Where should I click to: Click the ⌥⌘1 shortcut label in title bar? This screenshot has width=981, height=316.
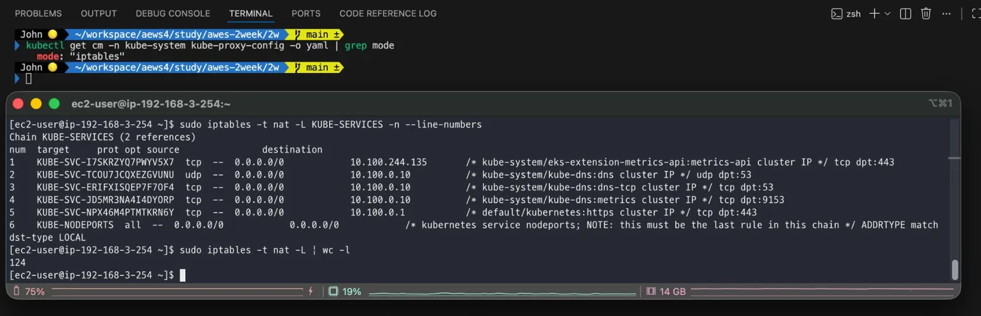pyautogui.click(x=941, y=103)
